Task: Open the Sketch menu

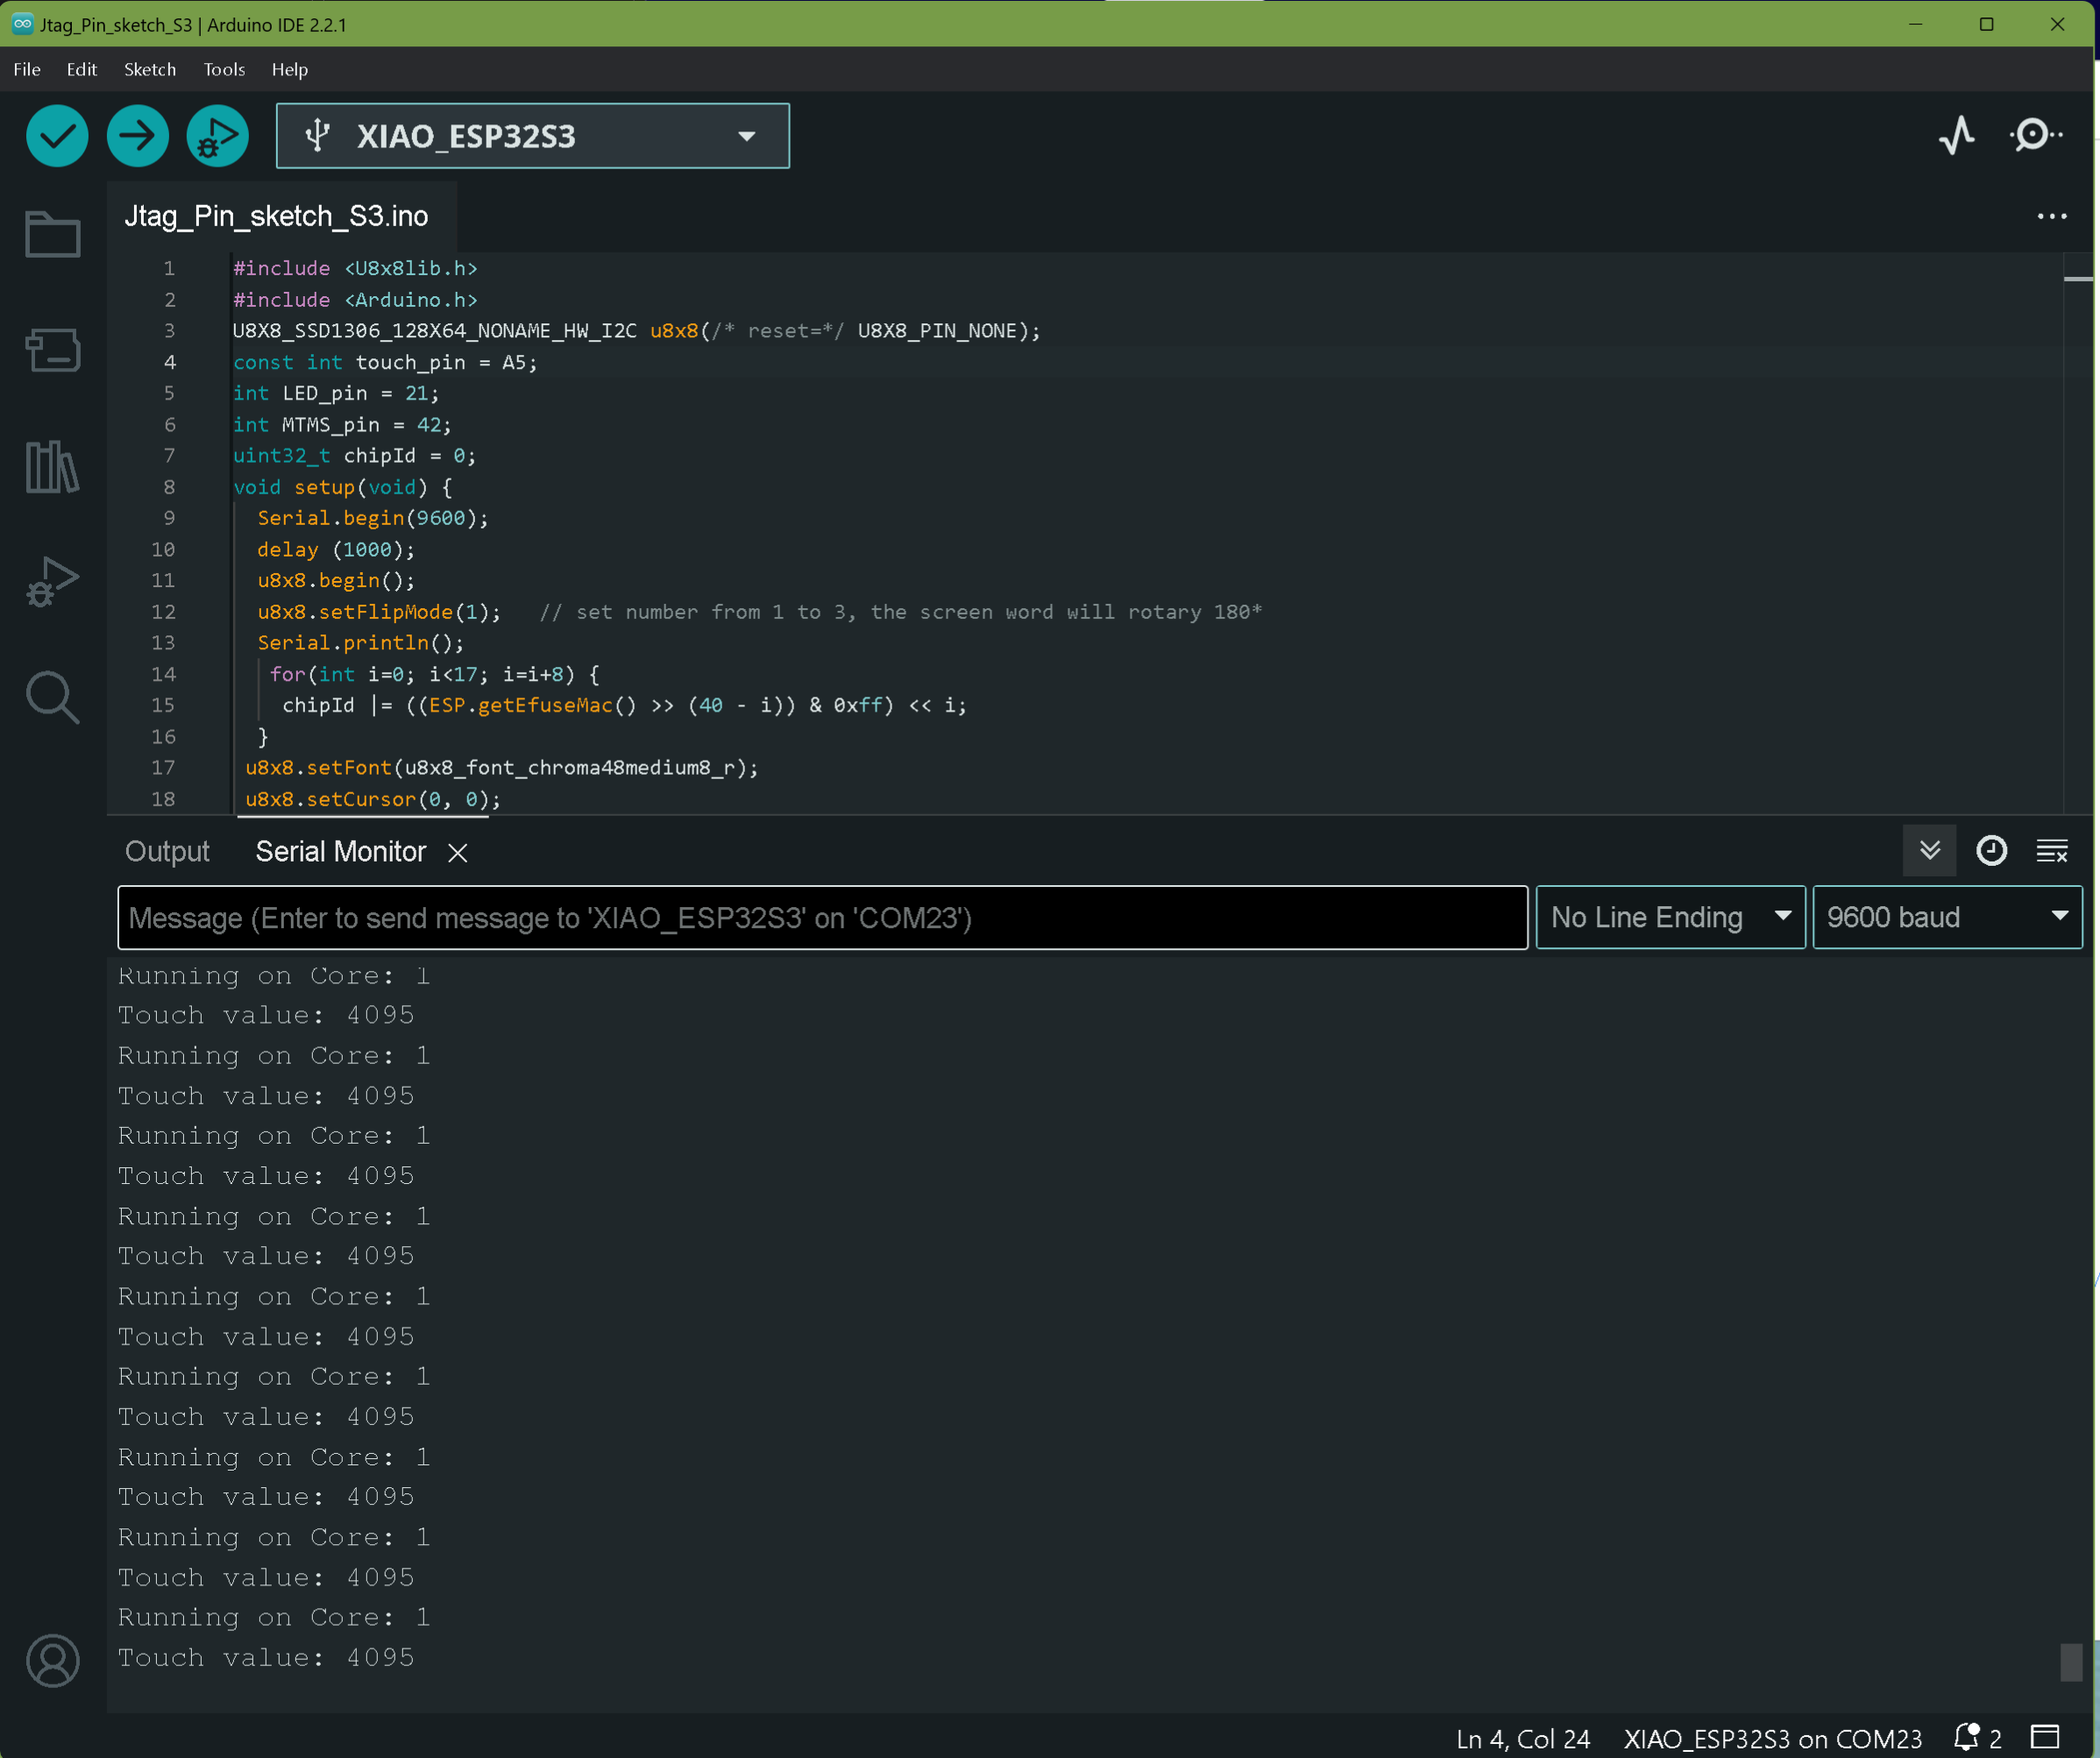Action: (150, 69)
